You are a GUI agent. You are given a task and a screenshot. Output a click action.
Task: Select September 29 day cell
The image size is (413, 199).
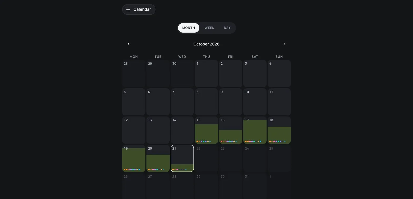(x=158, y=74)
